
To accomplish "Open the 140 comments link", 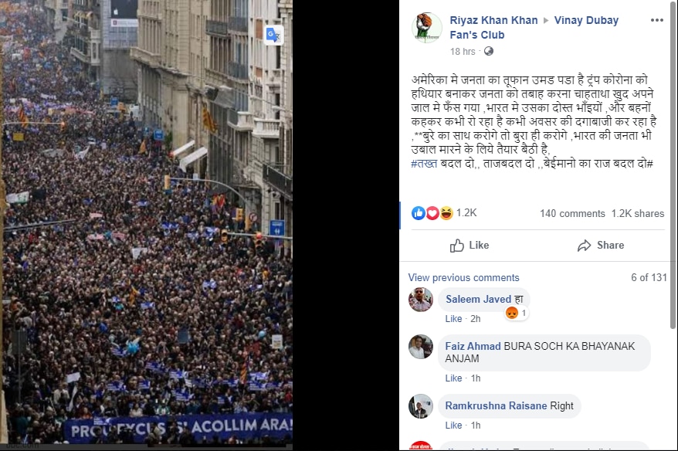I will (572, 214).
